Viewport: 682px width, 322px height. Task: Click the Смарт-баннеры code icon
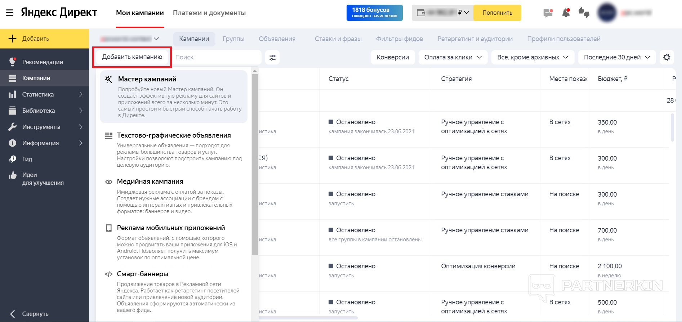point(108,274)
